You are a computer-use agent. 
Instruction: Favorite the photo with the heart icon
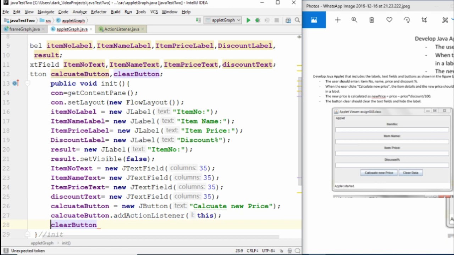coord(389,20)
